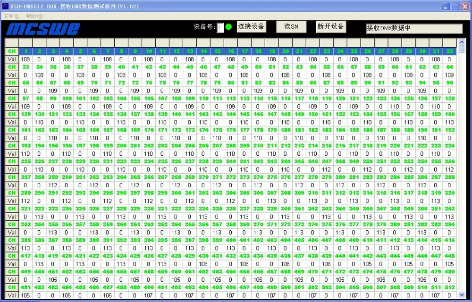Image resolution: width=472 pixels, height=302 pixels.
Task: Click value 108 under channel 1
Action: (x=25, y=59)
